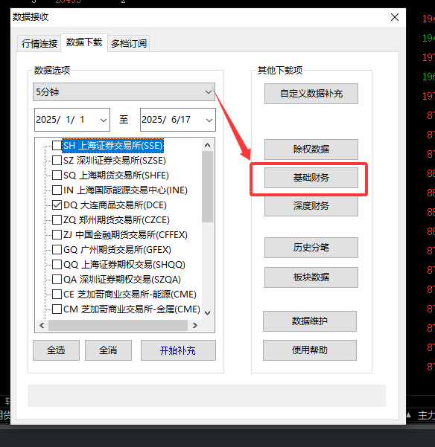Click the 深度财务 button

(x=311, y=206)
